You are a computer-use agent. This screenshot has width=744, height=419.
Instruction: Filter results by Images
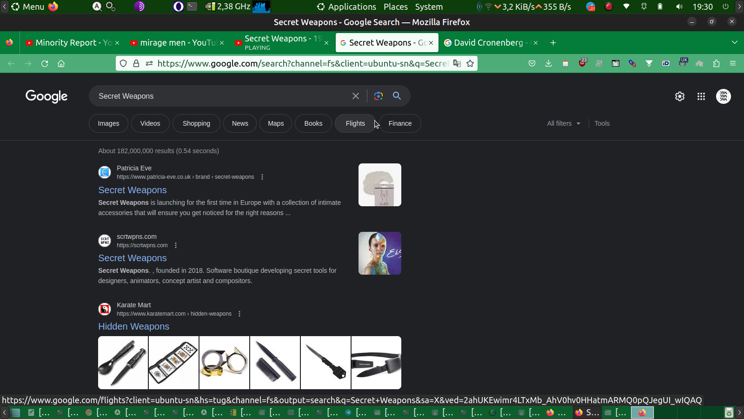tap(108, 123)
